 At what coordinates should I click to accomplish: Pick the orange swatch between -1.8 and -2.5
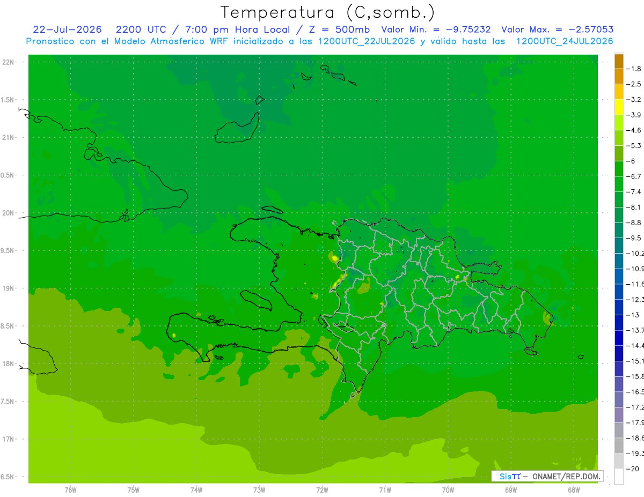coord(619,77)
